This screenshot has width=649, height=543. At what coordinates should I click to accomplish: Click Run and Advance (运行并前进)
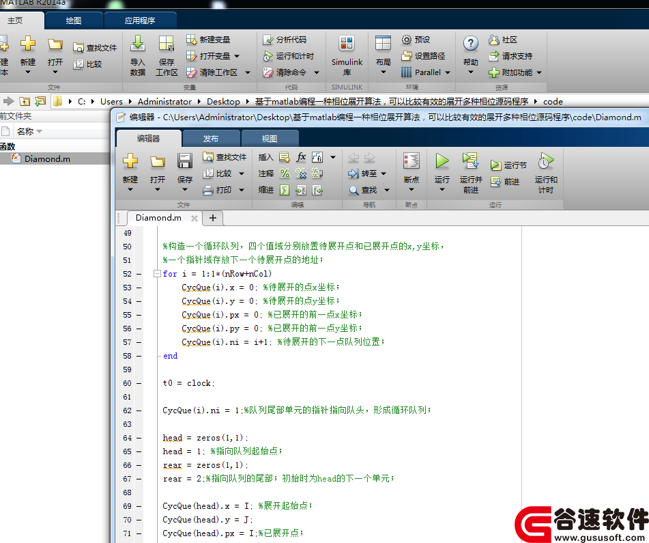pyautogui.click(x=471, y=173)
